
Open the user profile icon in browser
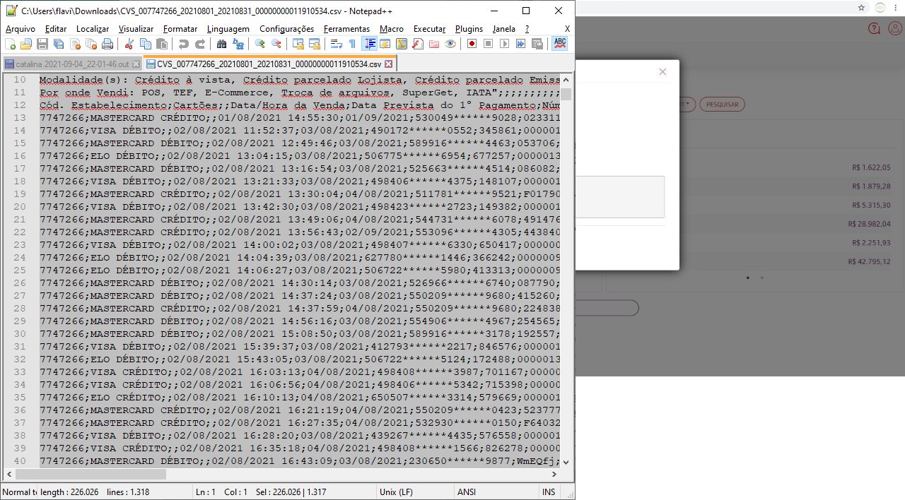(x=894, y=28)
